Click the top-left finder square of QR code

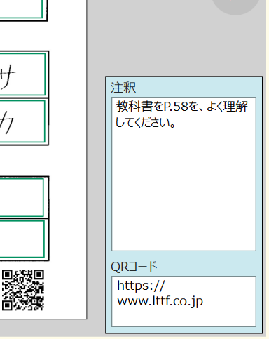7,274
